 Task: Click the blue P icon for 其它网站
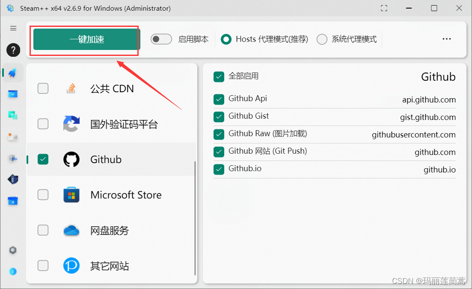(x=71, y=266)
